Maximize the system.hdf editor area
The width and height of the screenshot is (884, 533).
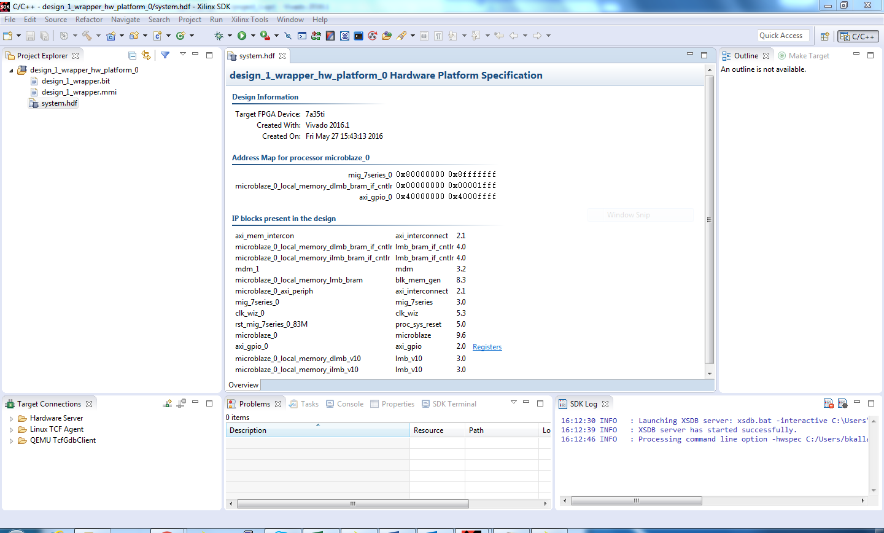(x=704, y=55)
